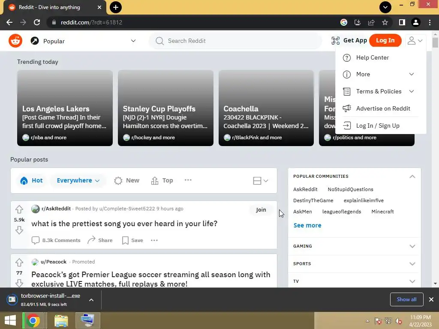
Task: Open DestinyTheGame community link
Action: [x=313, y=200]
